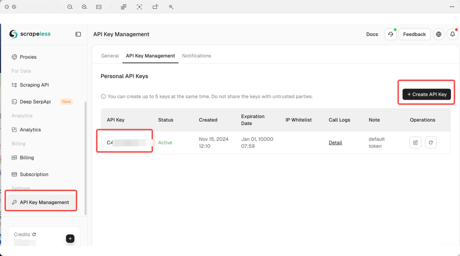
Task: Edit the default token API key
Action: coord(415,142)
